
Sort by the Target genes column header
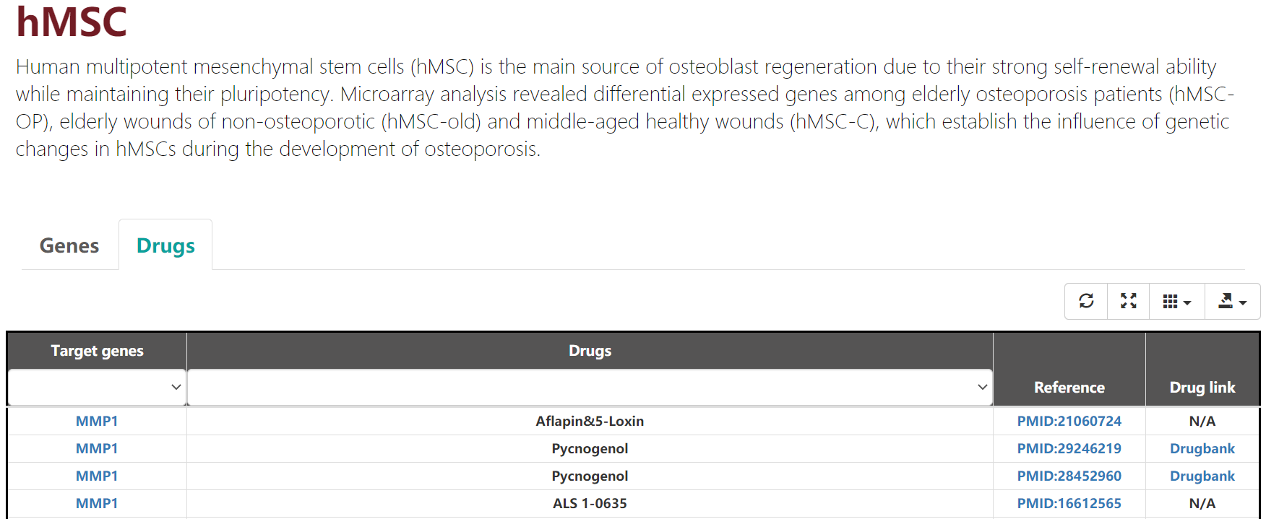coord(97,351)
